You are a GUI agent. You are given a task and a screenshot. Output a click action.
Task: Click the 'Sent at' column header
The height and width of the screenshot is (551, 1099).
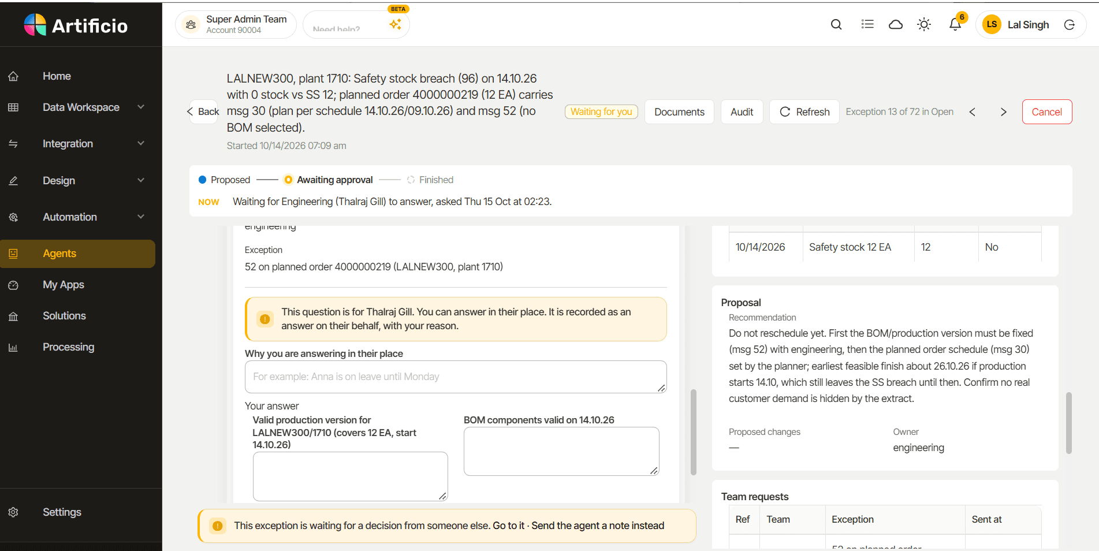click(x=1003, y=519)
